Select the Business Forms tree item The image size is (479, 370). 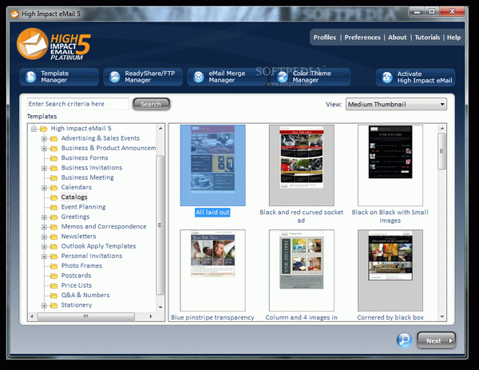(85, 157)
